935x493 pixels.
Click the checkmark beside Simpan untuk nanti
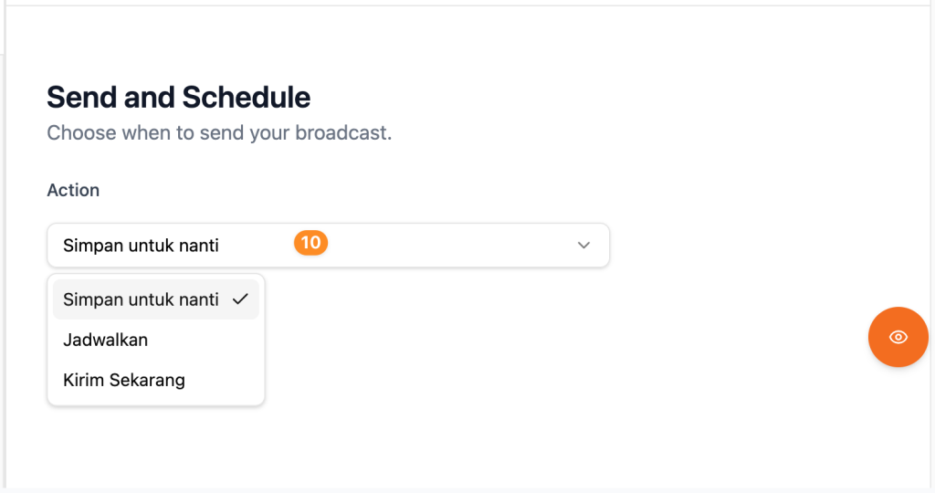pyautogui.click(x=241, y=299)
